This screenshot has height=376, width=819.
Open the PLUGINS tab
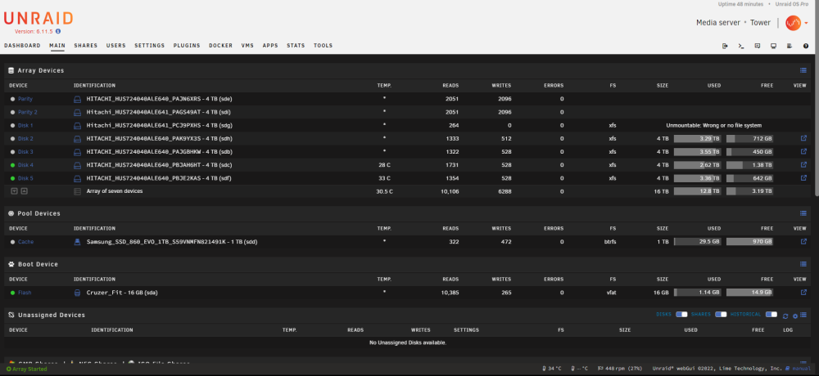tap(187, 46)
